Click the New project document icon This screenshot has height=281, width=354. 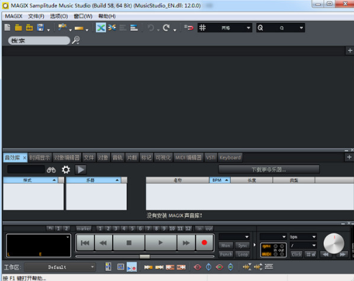click(7, 27)
